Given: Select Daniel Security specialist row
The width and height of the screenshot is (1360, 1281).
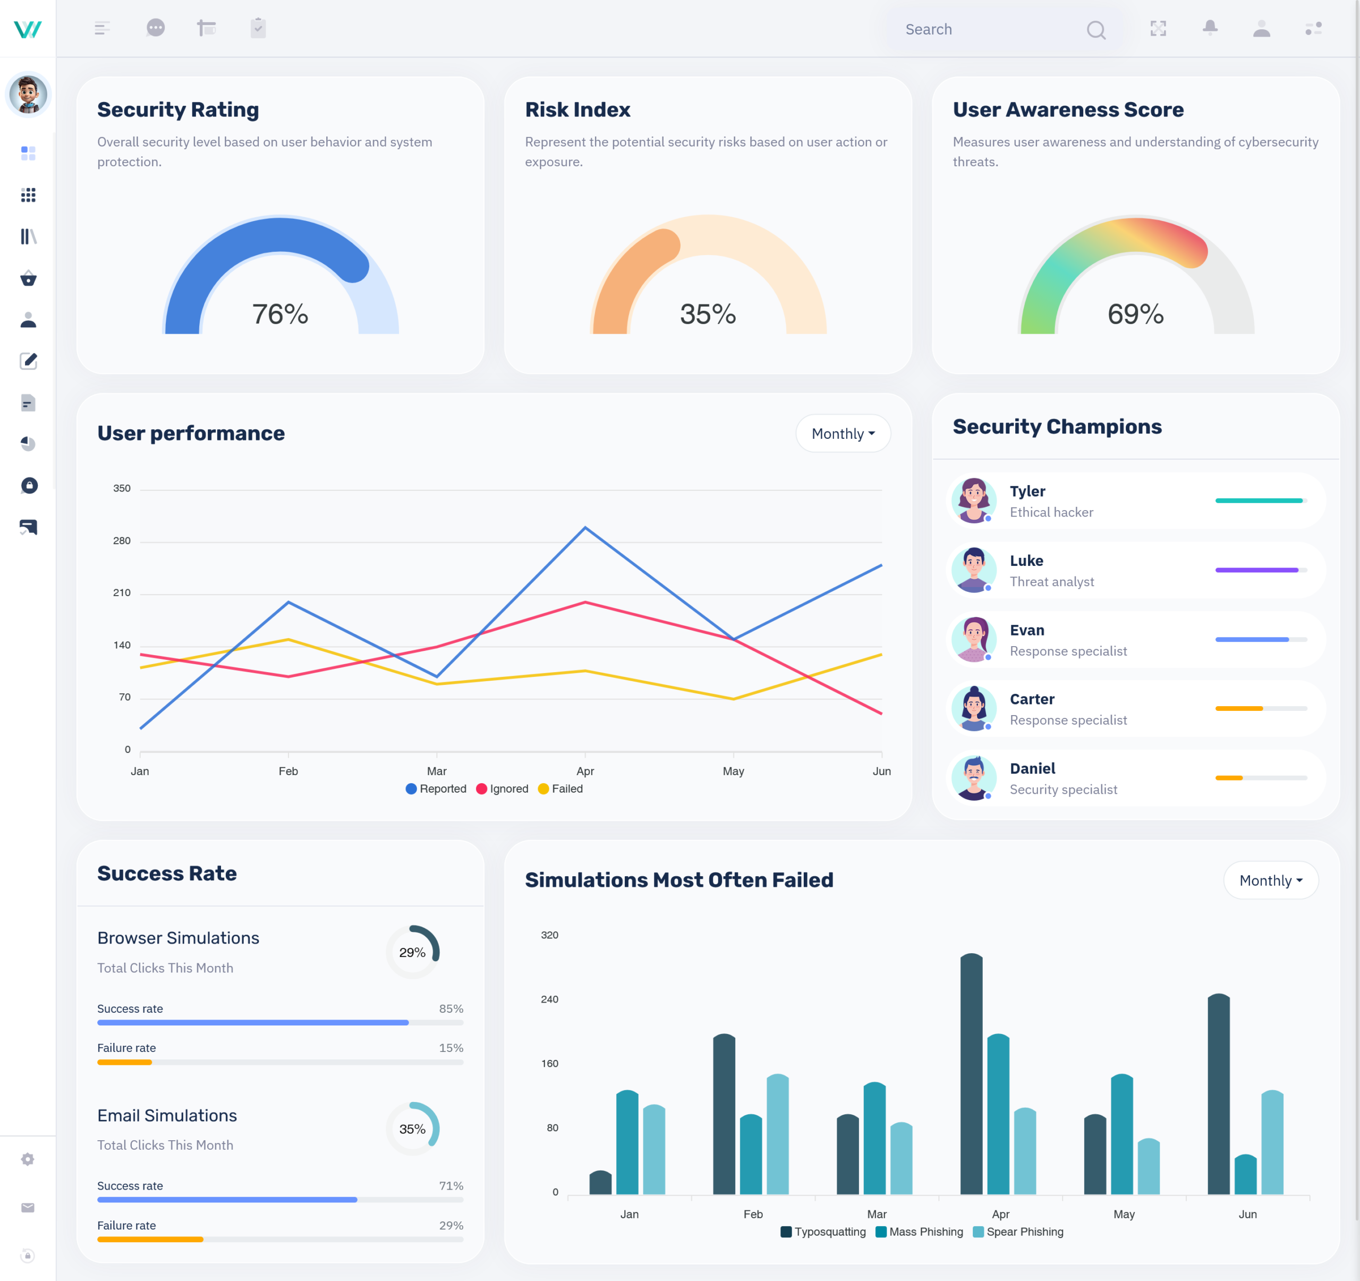Looking at the screenshot, I should [1136, 778].
